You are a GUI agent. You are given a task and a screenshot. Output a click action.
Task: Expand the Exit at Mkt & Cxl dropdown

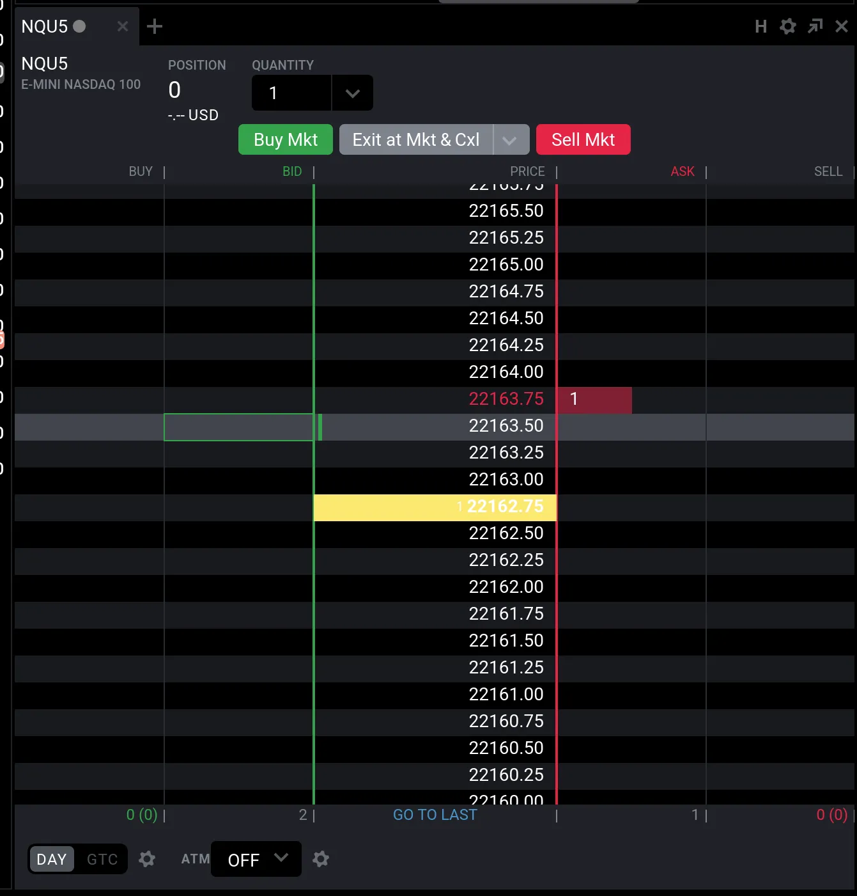pos(511,139)
